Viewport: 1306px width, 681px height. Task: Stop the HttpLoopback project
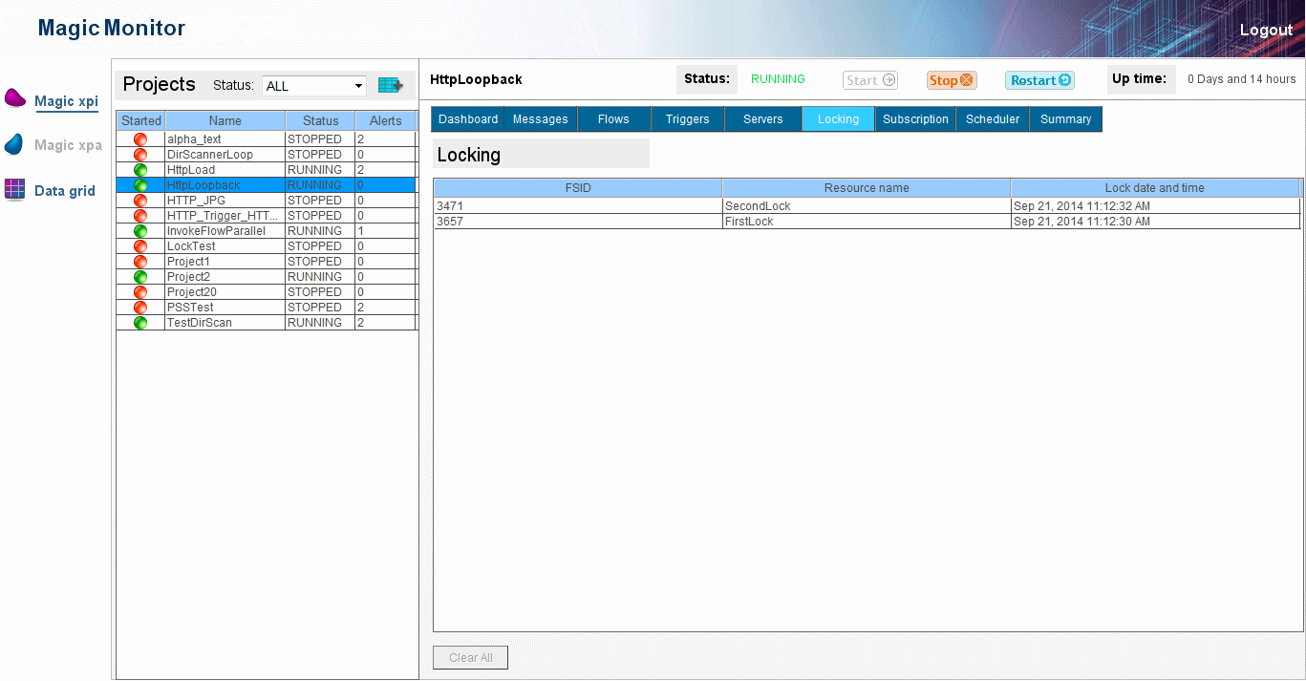[952, 80]
